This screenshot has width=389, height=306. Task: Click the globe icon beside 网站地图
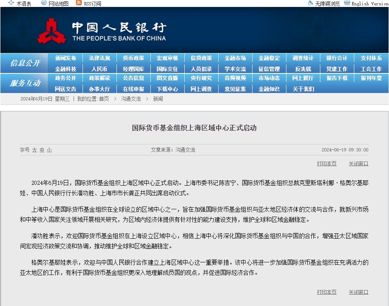point(44,3)
